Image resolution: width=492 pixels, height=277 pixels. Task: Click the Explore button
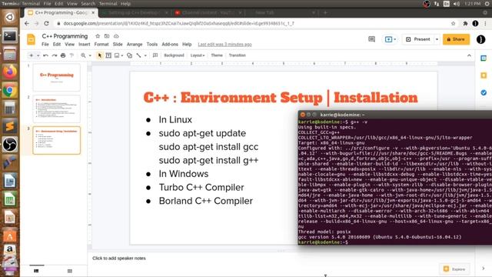(454, 269)
